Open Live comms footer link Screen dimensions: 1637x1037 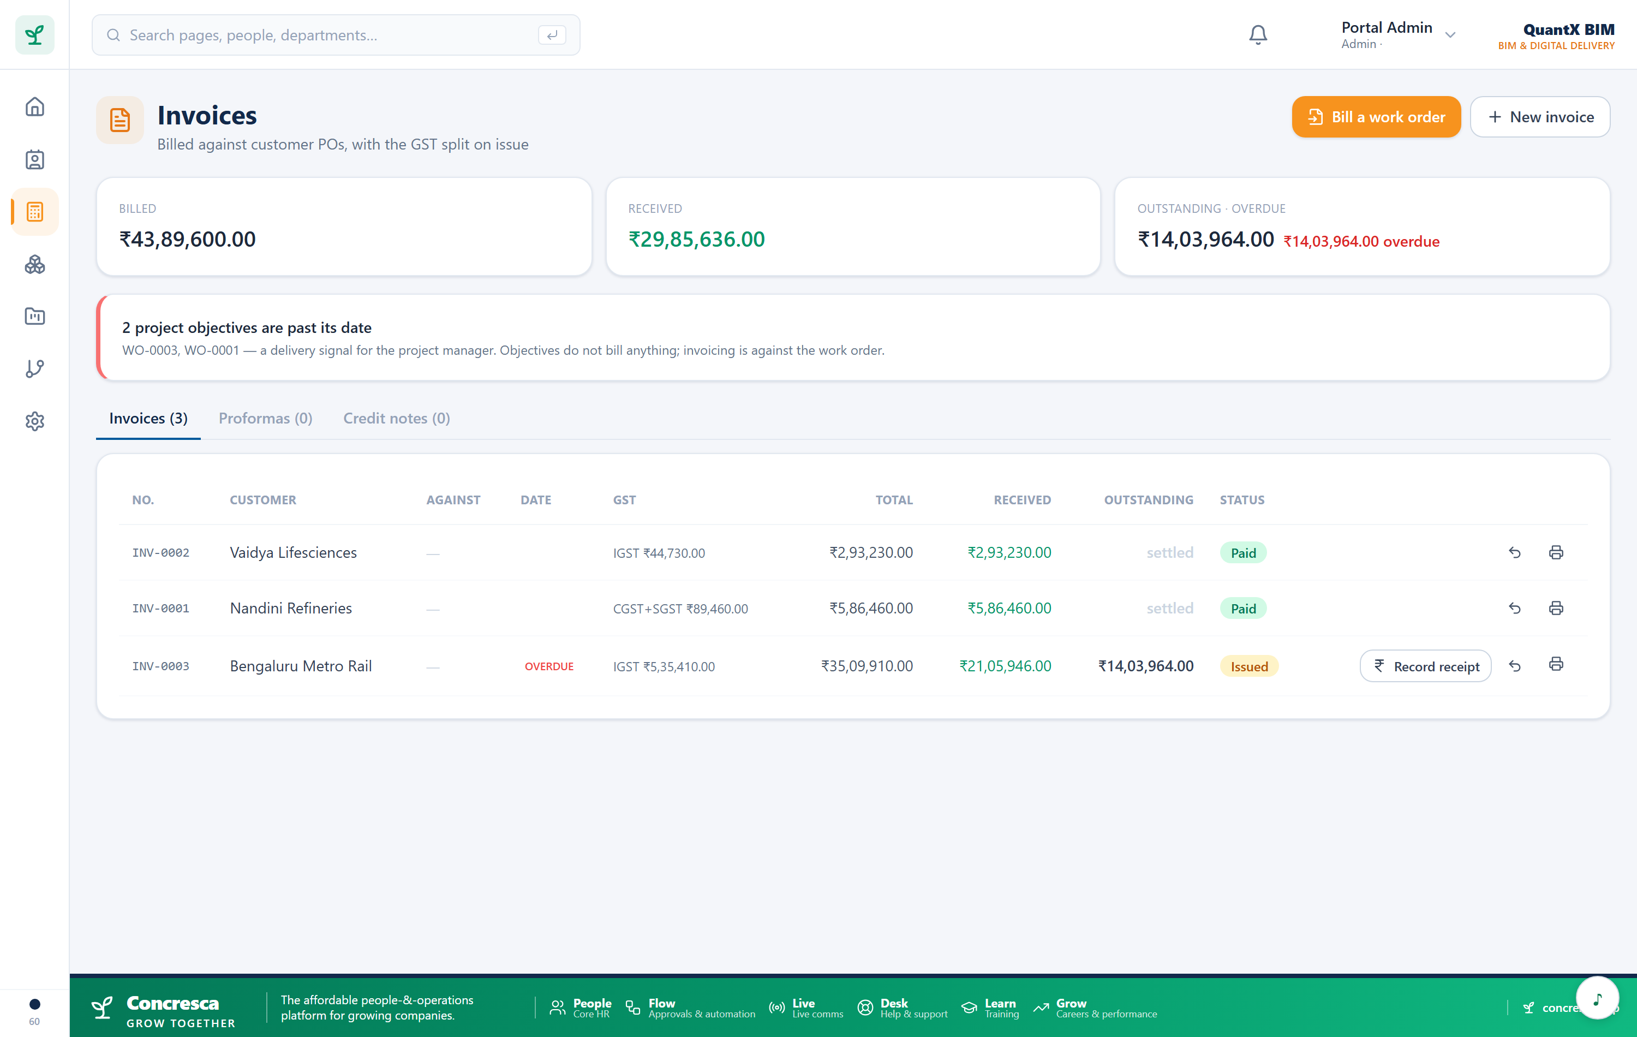tap(805, 1008)
